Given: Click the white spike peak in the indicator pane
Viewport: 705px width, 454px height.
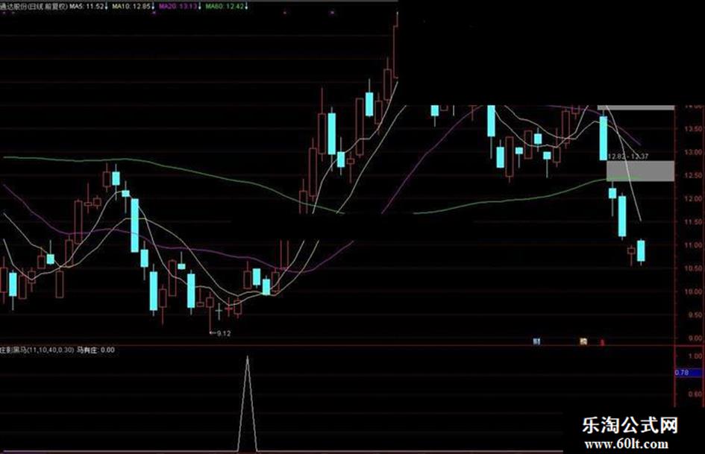Looking at the screenshot, I should [x=247, y=358].
